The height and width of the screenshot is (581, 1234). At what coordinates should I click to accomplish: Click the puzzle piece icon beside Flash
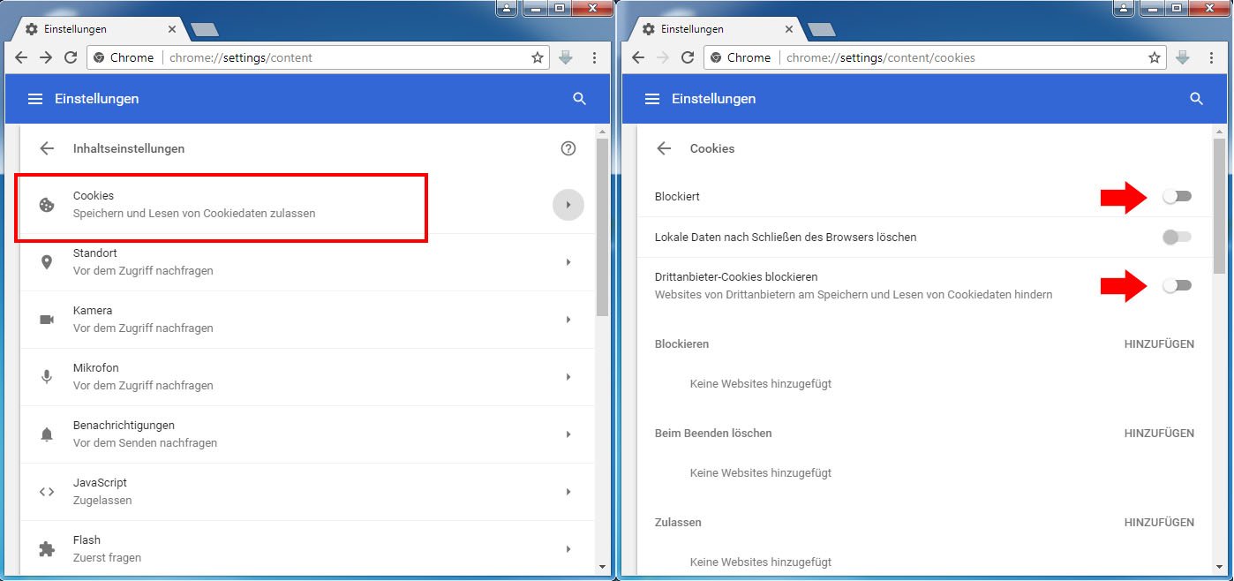pos(47,549)
